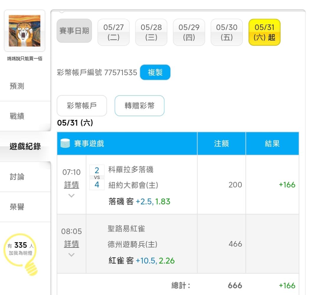Screen dimensions: 315x295
Task: Click team name 德州遊騎兵(主)
Action: click(x=132, y=244)
